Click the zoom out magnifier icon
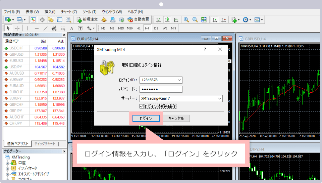The image size is (322, 183). (x=195, y=19)
